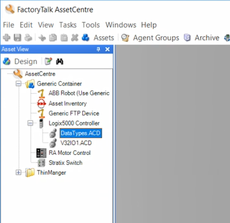Select DataTypes.ACD file

(81, 133)
